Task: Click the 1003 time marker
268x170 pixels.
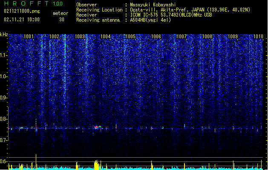Action: 80,36
